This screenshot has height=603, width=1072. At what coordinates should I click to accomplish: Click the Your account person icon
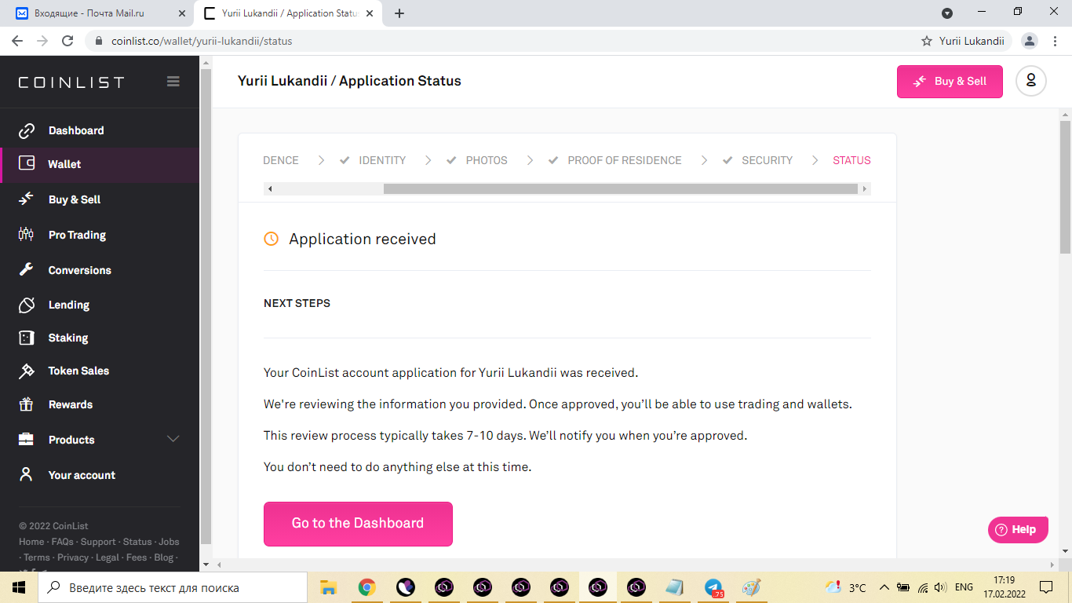coord(27,474)
